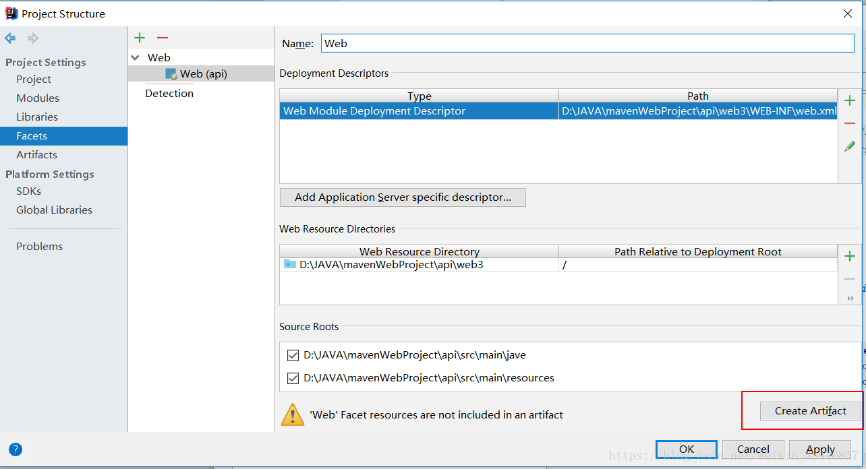
Task: Click the IntelliJ logo in title bar
Action: (x=11, y=13)
